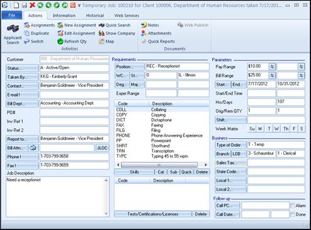
Task: Toggle Th in Week Matrix
Action: tap(286, 129)
